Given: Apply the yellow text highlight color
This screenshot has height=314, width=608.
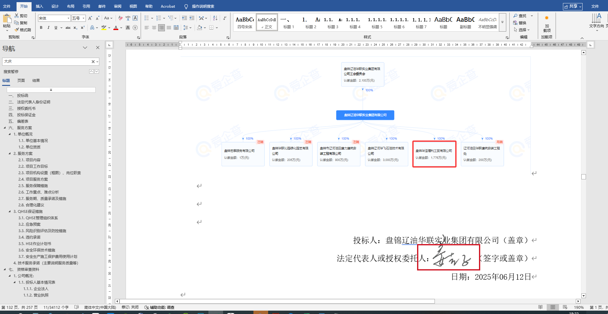Looking at the screenshot, I should point(104,28).
